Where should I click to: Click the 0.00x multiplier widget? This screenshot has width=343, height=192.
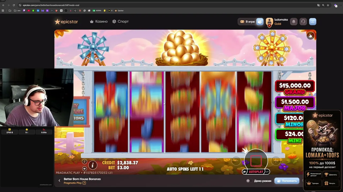(x=44, y=131)
